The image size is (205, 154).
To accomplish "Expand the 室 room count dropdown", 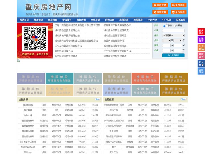I will 166,40.
